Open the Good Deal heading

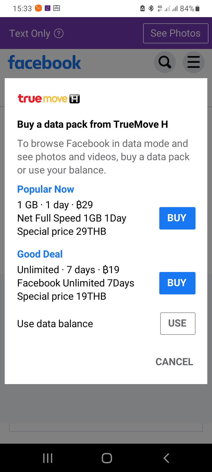(40, 254)
